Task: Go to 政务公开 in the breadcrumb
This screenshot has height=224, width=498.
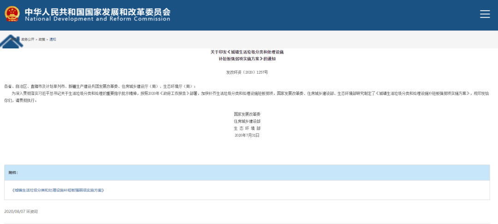Action: (x=28, y=40)
